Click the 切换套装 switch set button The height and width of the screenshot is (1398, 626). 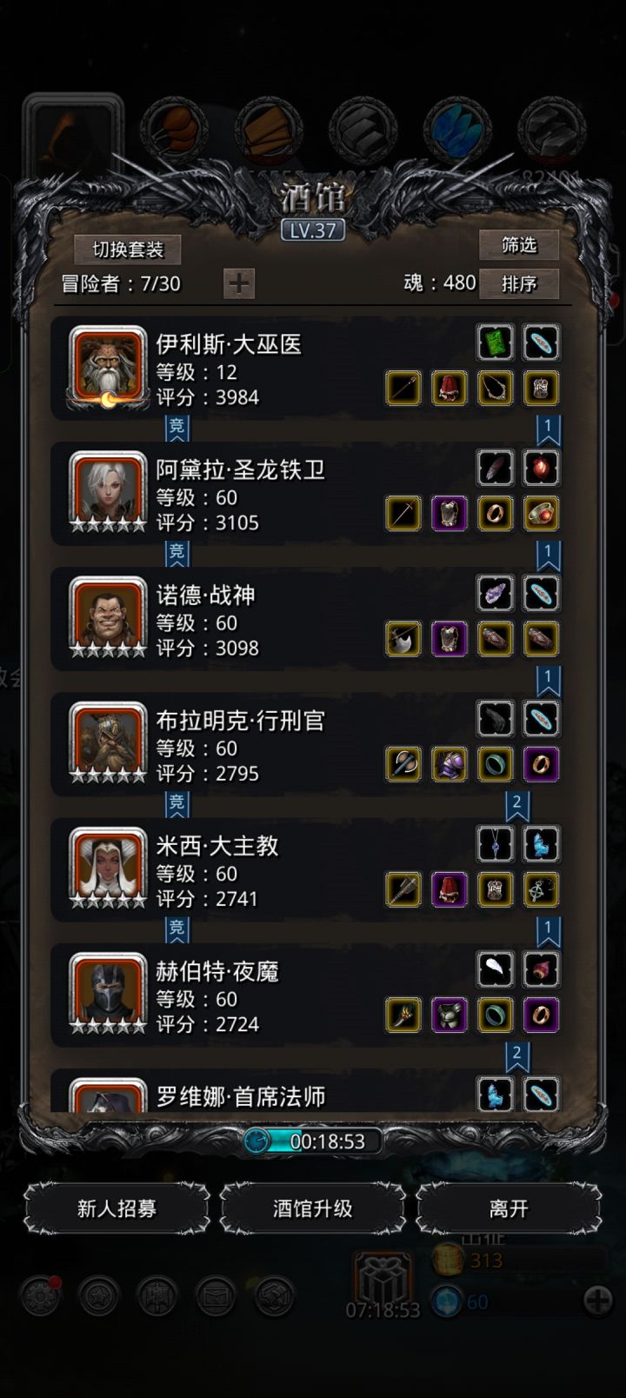(x=128, y=250)
